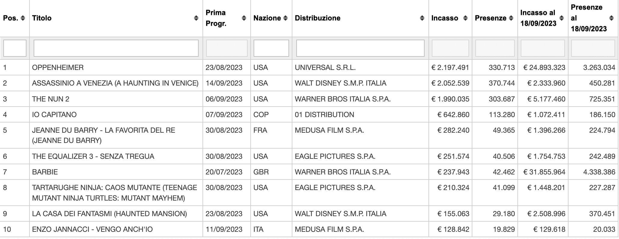The width and height of the screenshot is (619, 239).
Task: Select the Incasso filter box
Action: click(x=450, y=48)
